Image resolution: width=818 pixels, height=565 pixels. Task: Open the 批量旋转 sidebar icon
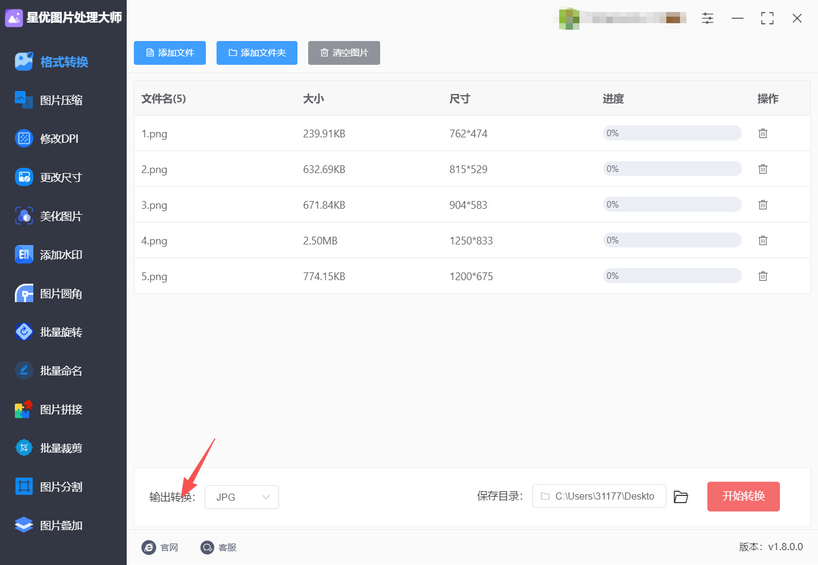24,332
